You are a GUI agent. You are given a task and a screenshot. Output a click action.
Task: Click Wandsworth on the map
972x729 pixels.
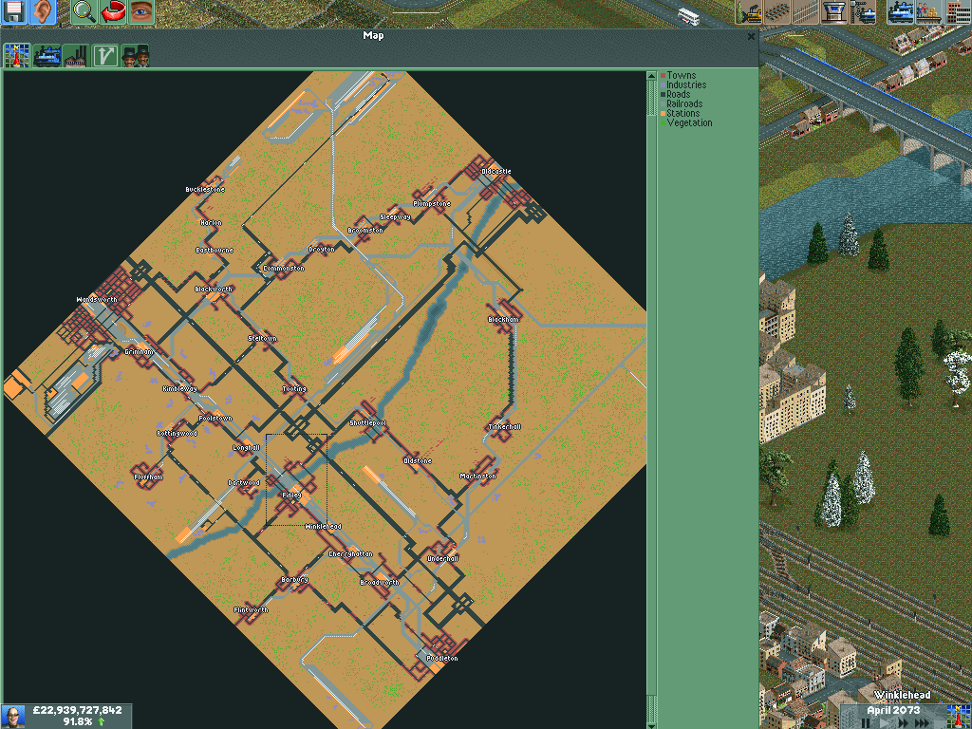[97, 299]
